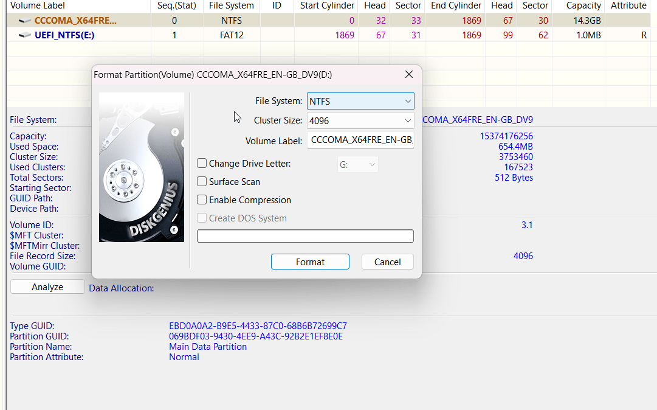
Task: Click the FAT12 file system cell
Action: [232, 35]
